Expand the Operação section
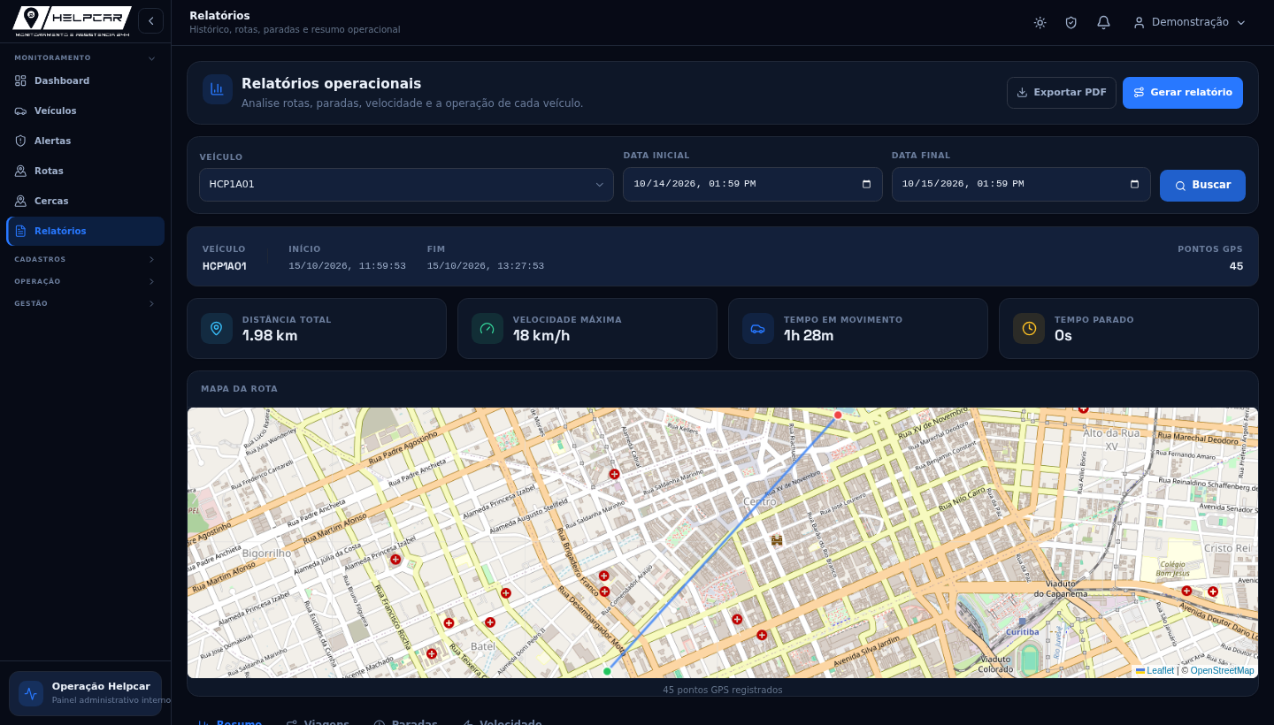The image size is (1274, 725). pyautogui.click(x=85, y=281)
